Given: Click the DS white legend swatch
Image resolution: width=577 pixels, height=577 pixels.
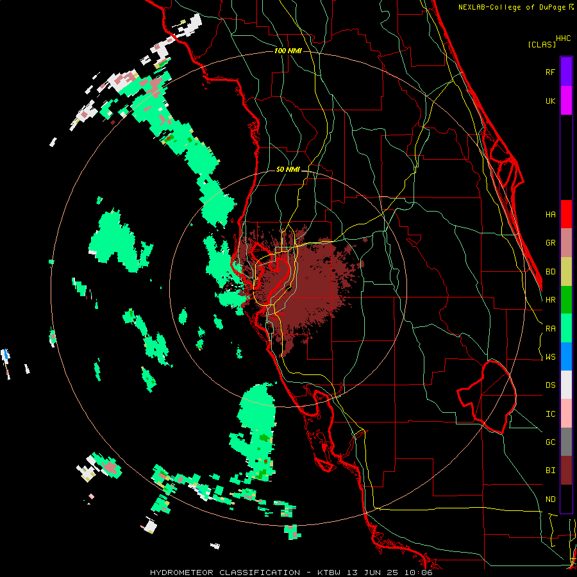Looking at the screenshot, I should (x=566, y=385).
